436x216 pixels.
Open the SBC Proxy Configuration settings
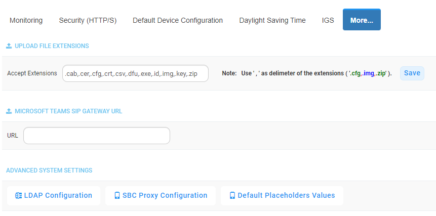[x=161, y=196]
